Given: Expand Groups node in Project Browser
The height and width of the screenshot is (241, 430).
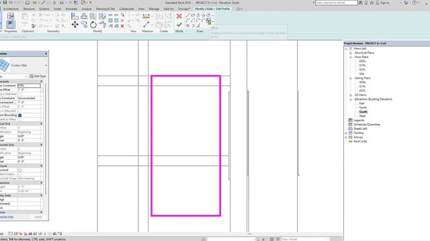Looking at the screenshot, I should tap(346, 137).
